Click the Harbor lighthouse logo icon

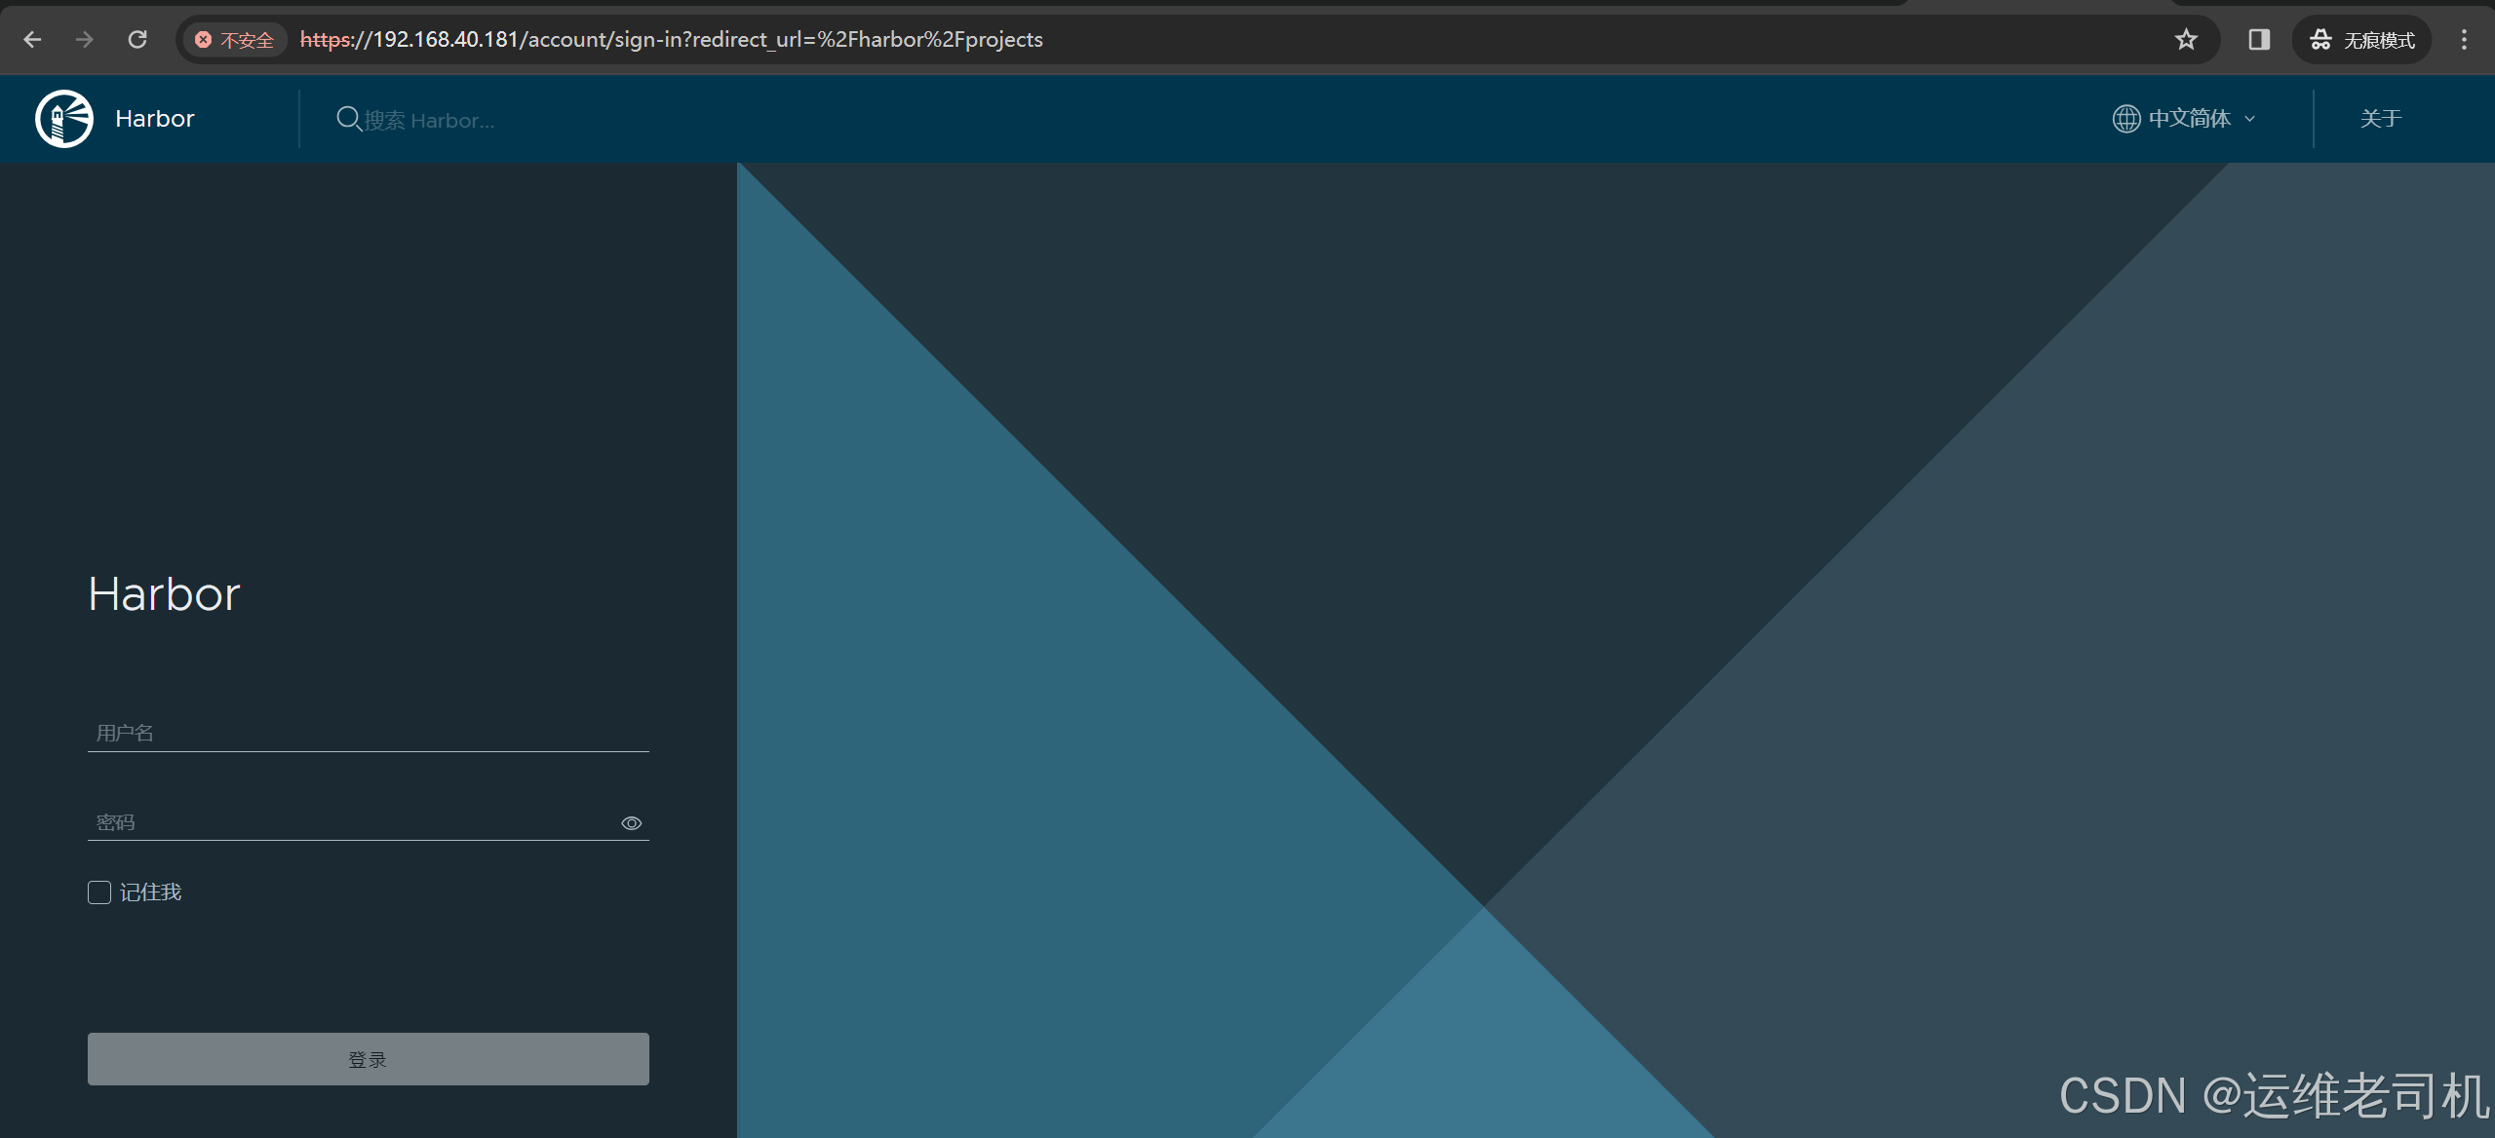click(x=64, y=119)
